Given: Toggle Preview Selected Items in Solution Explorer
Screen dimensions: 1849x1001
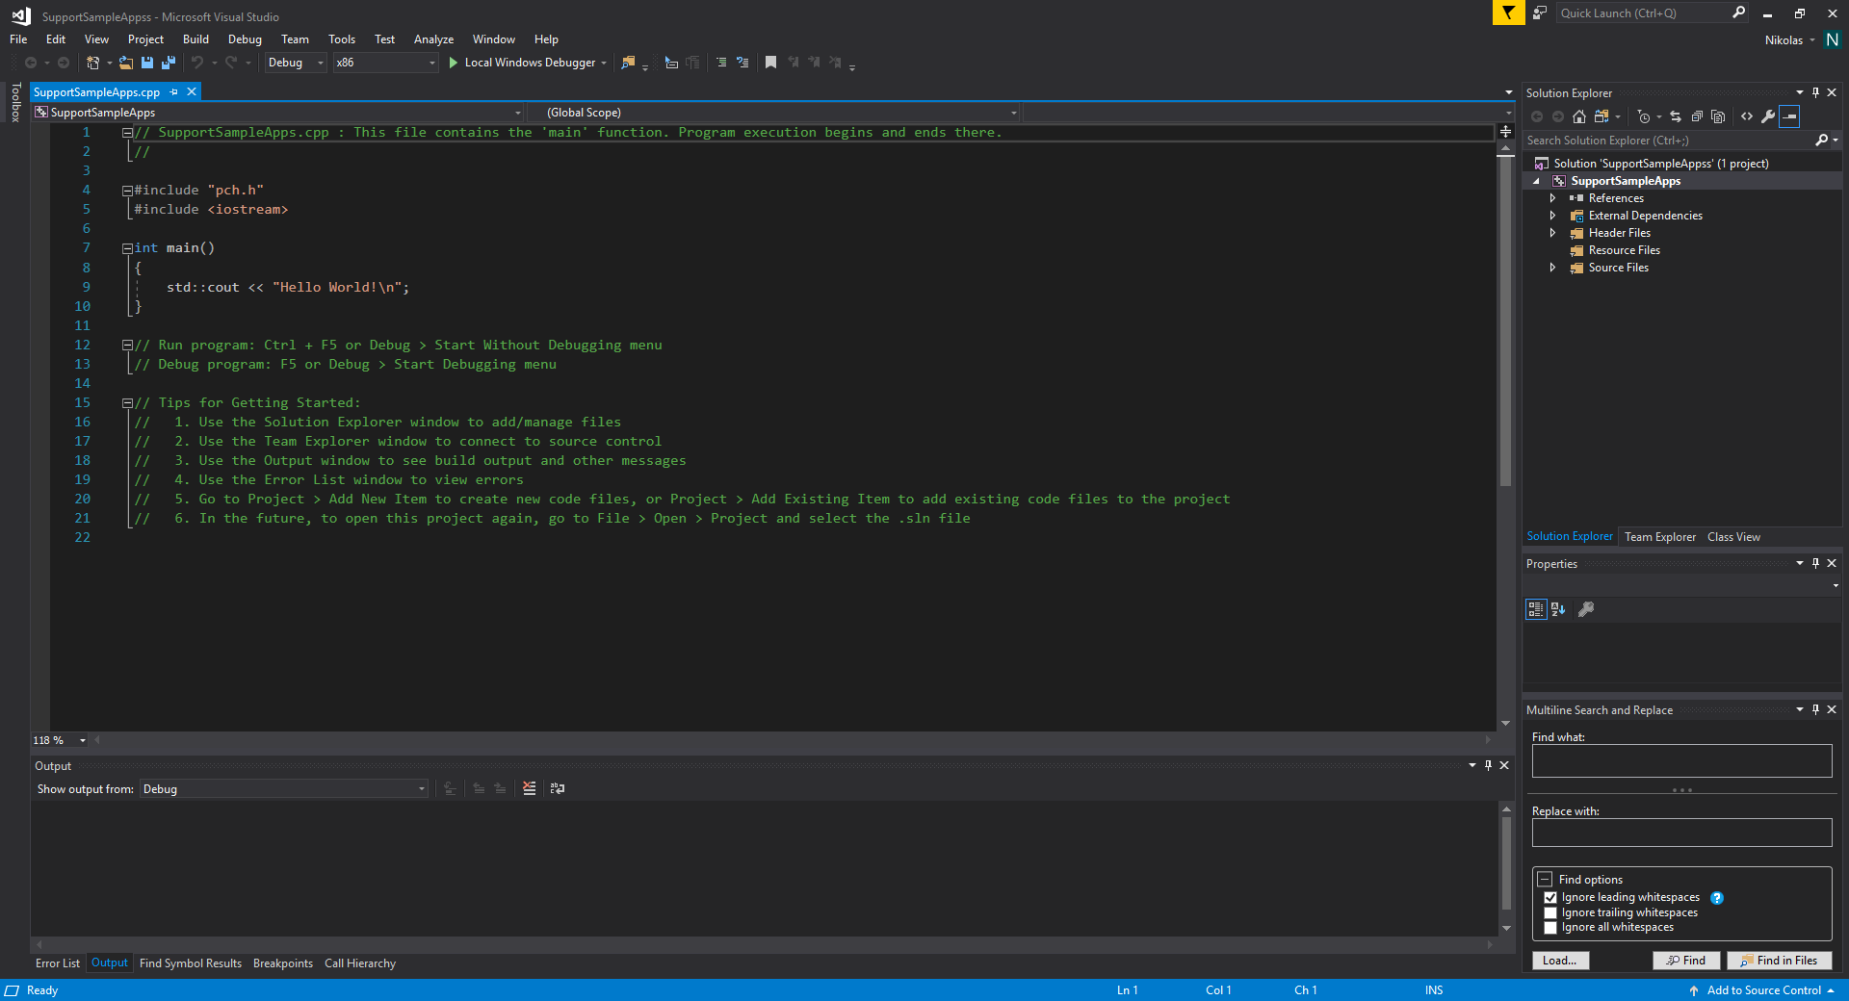Looking at the screenshot, I should pyautogui.click(x=1789, y=116).
